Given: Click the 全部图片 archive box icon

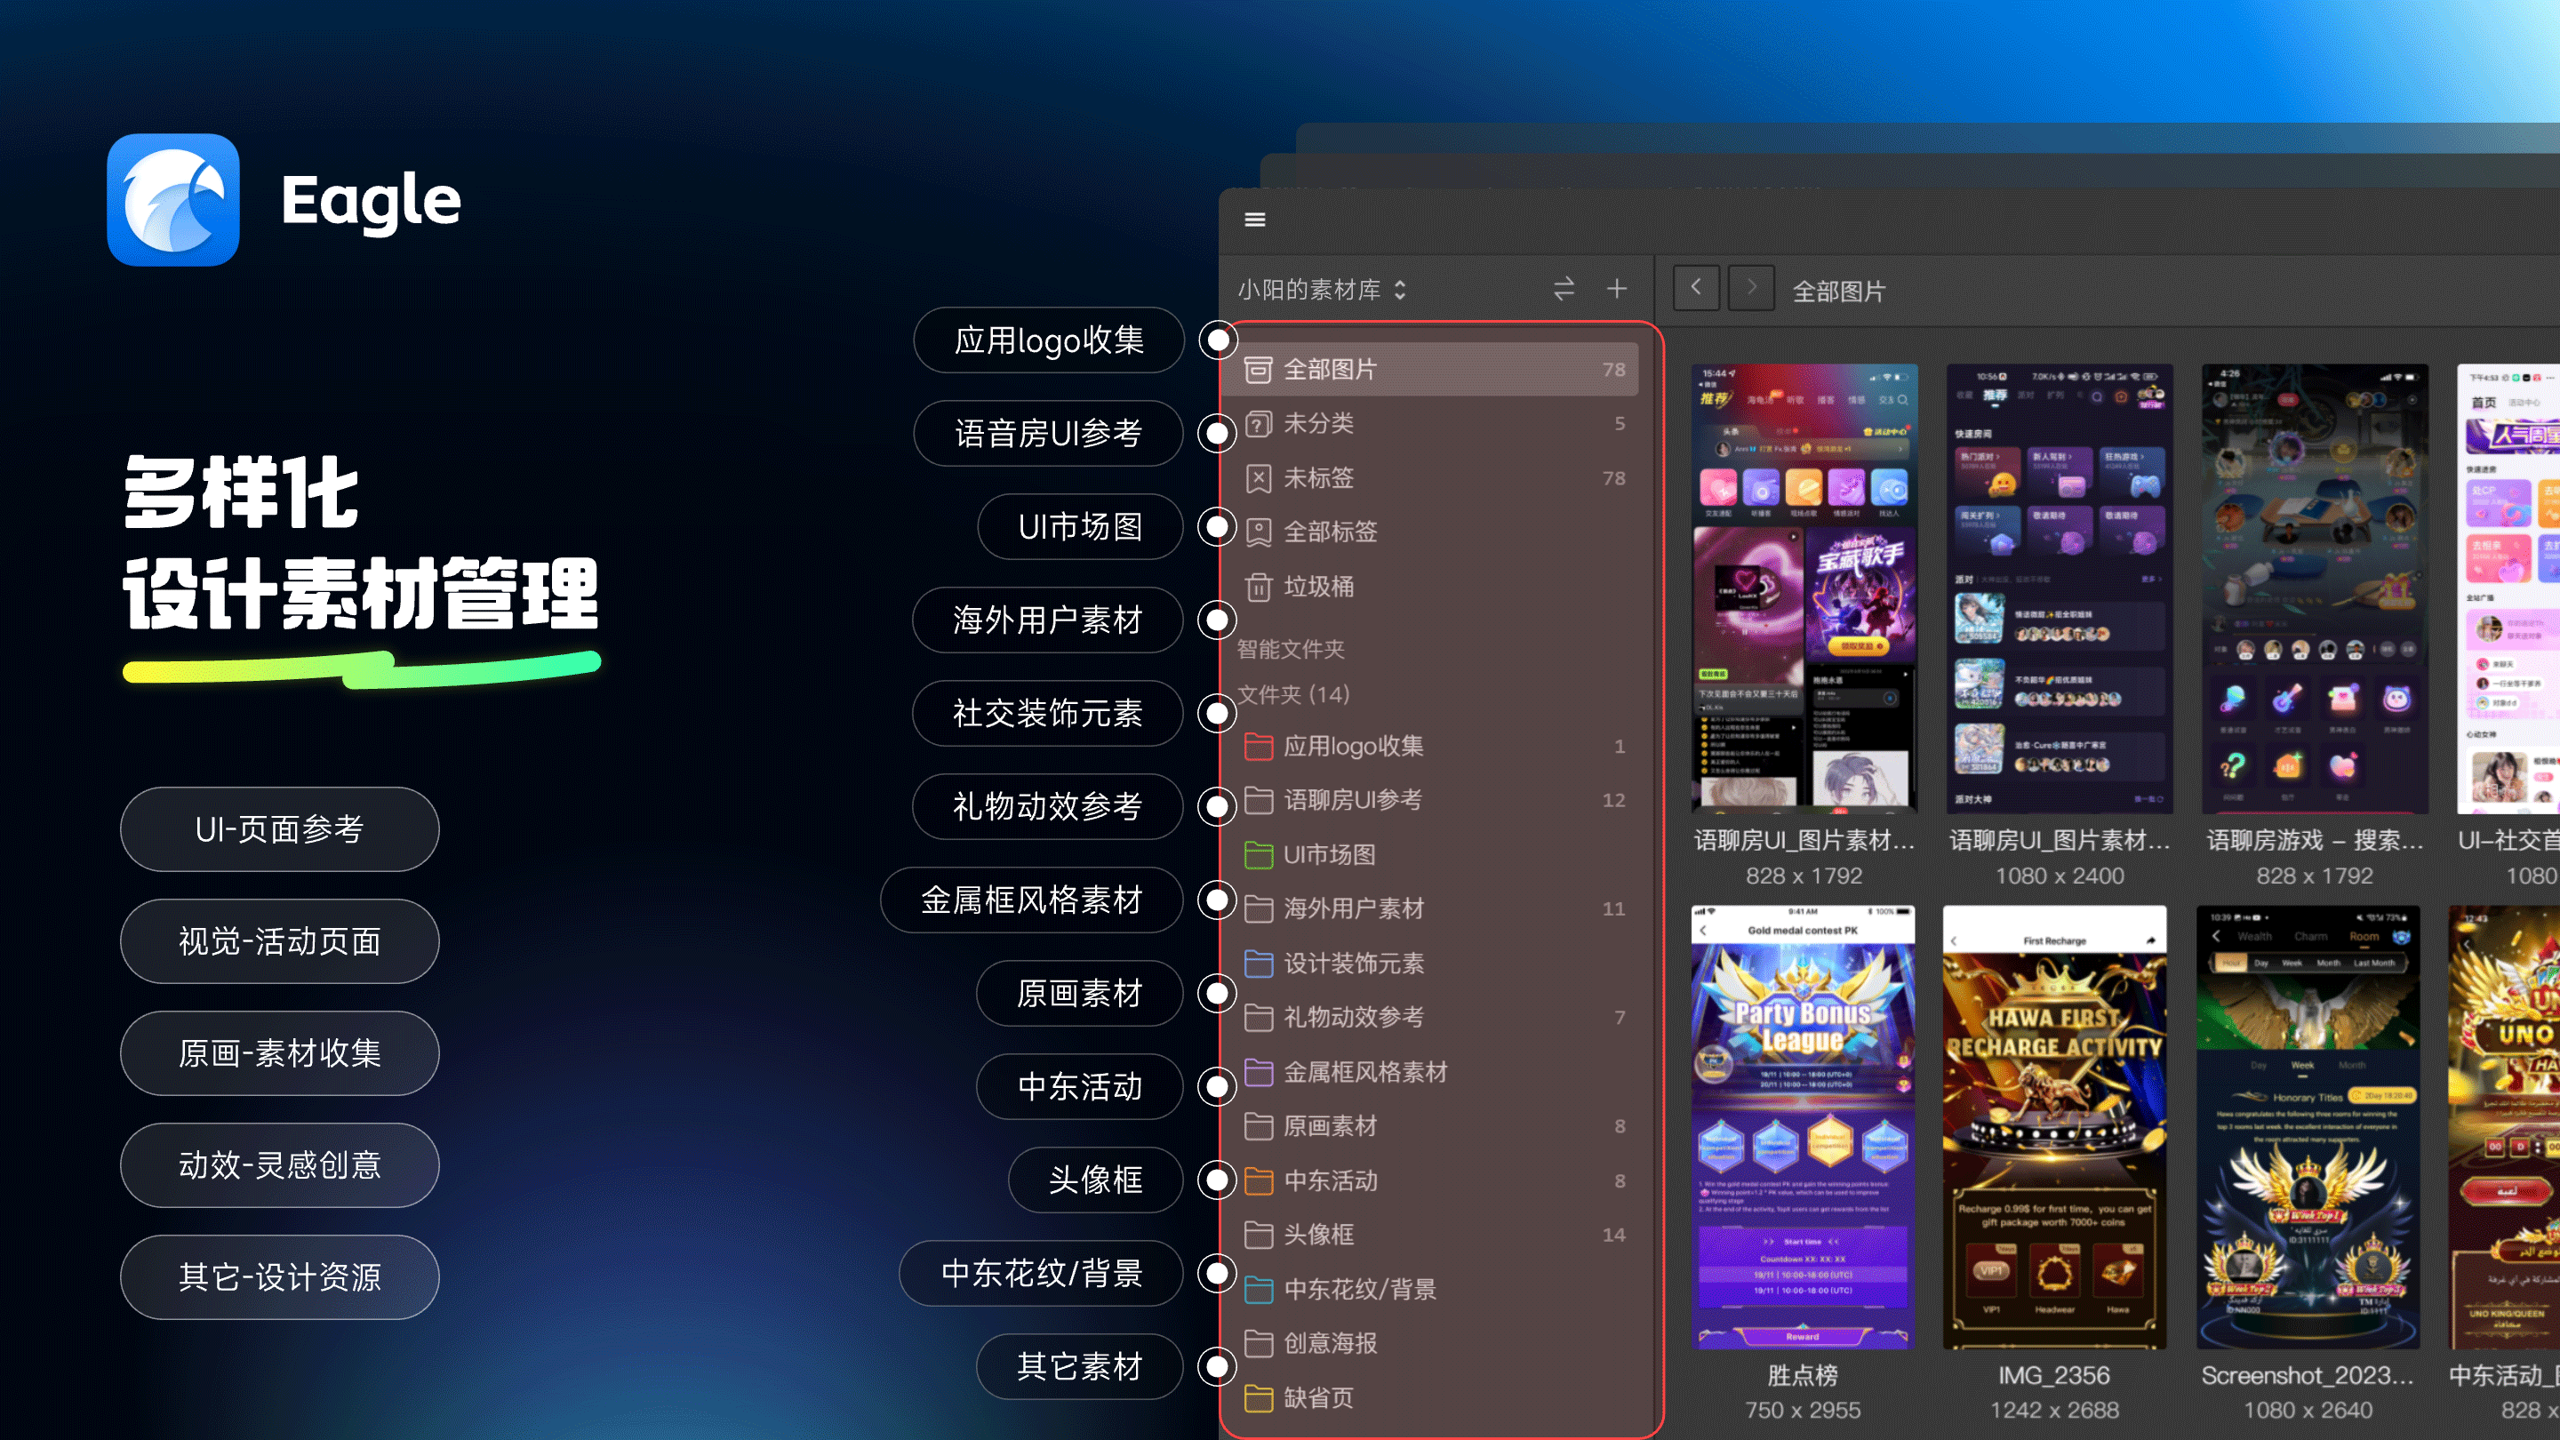Looking at the screenshot, I should [1258, 370].
